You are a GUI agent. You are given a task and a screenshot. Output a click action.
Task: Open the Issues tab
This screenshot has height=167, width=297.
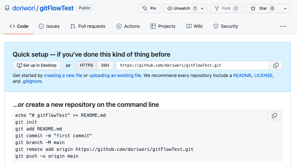coord(49,26)
